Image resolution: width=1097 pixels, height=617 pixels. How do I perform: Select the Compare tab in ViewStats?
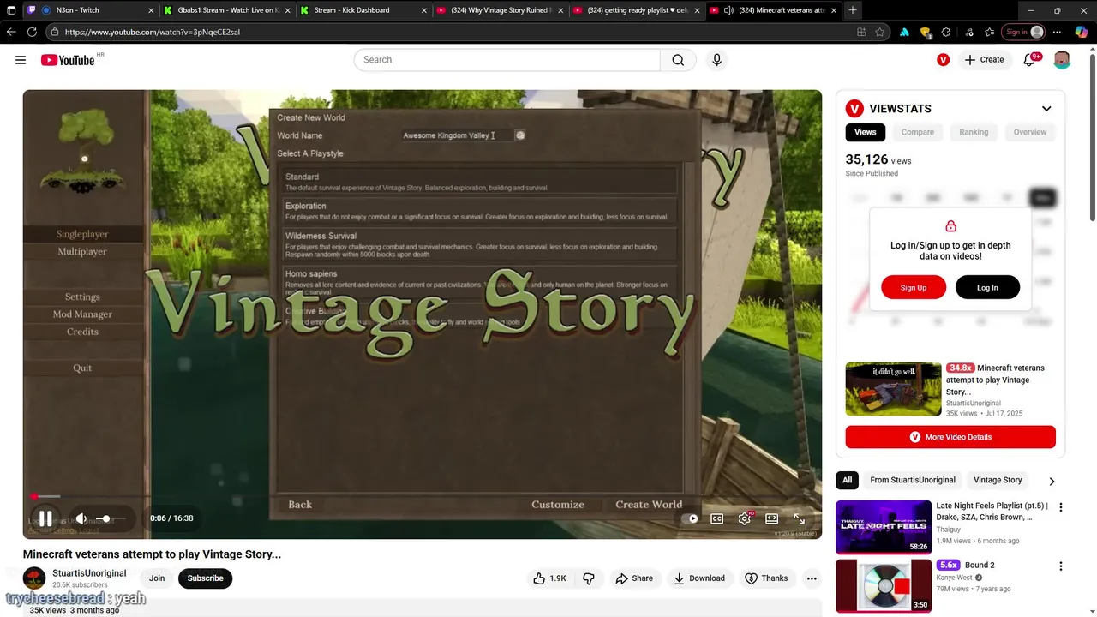(917, 132)
